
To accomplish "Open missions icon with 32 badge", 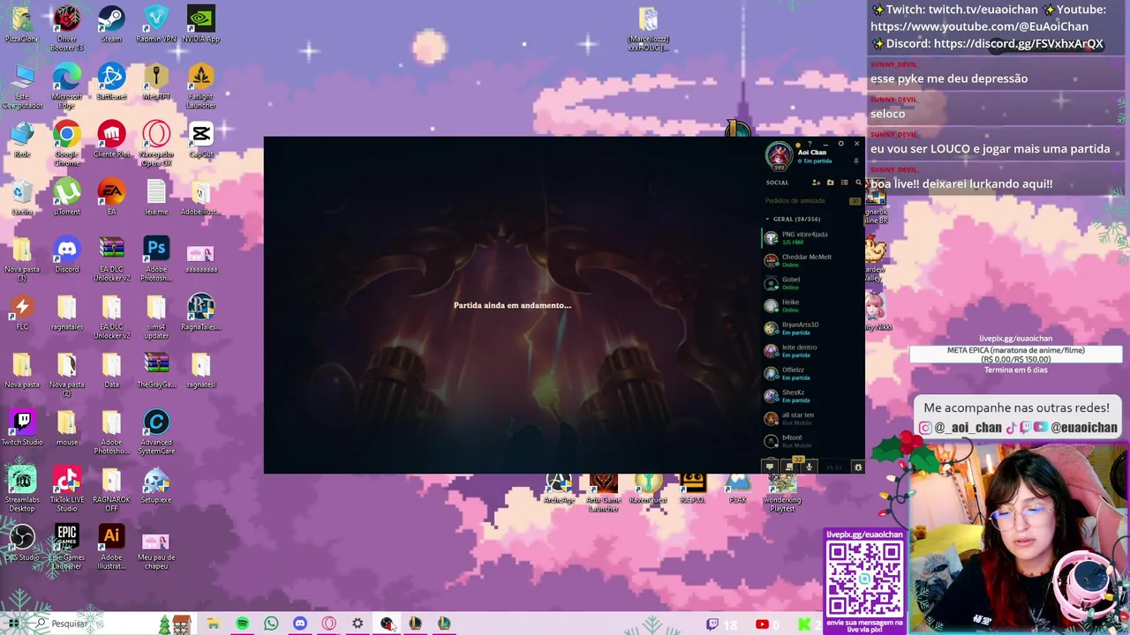I will [790, 466].
